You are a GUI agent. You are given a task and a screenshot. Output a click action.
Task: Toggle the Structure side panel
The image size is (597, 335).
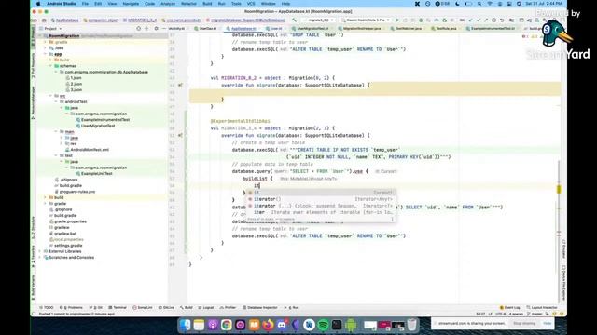click(x=34, y=228)
